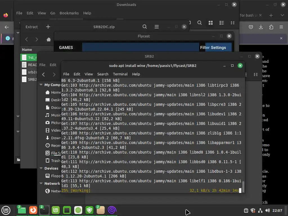Open the hamburger menu in SRB2DC.zip window
The width and height of the screenshot is (288, 216).
[156, 27]
